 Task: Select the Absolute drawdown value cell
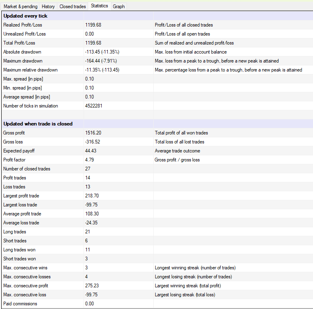pos(102,52)
